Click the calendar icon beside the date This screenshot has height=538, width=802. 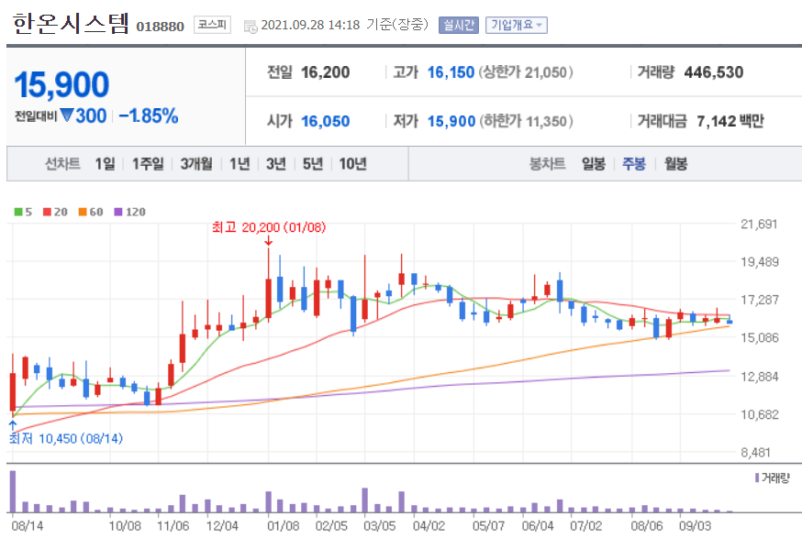click(251, 27)
